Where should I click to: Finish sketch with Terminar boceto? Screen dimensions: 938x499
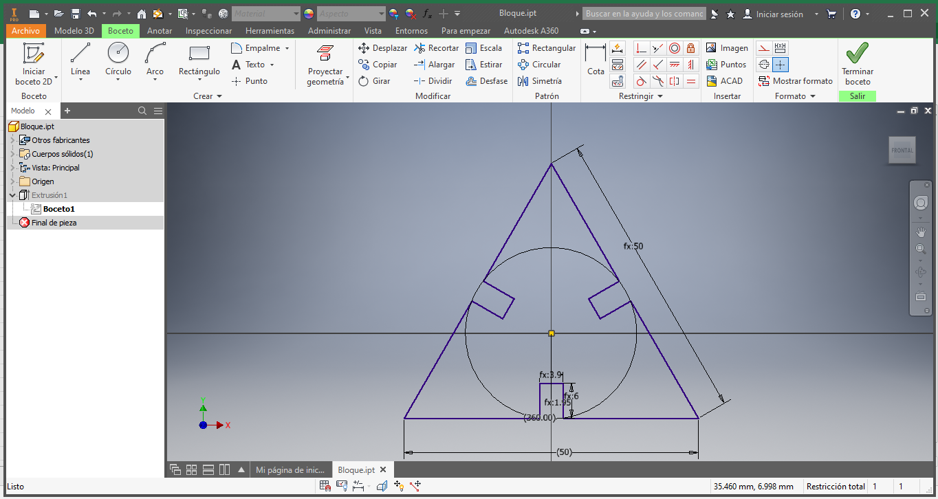click(858, 63)
